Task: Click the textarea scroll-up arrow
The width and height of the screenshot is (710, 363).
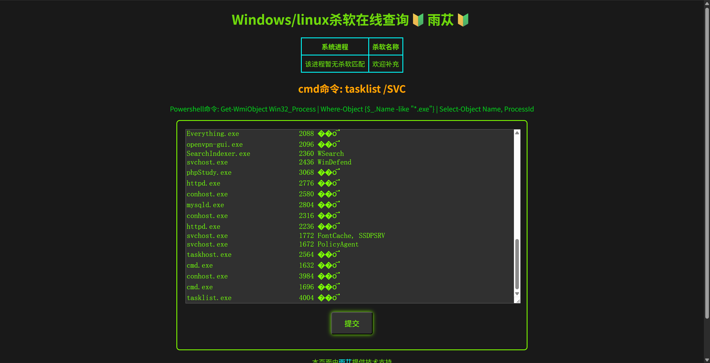Action: (x=517, y=133)
